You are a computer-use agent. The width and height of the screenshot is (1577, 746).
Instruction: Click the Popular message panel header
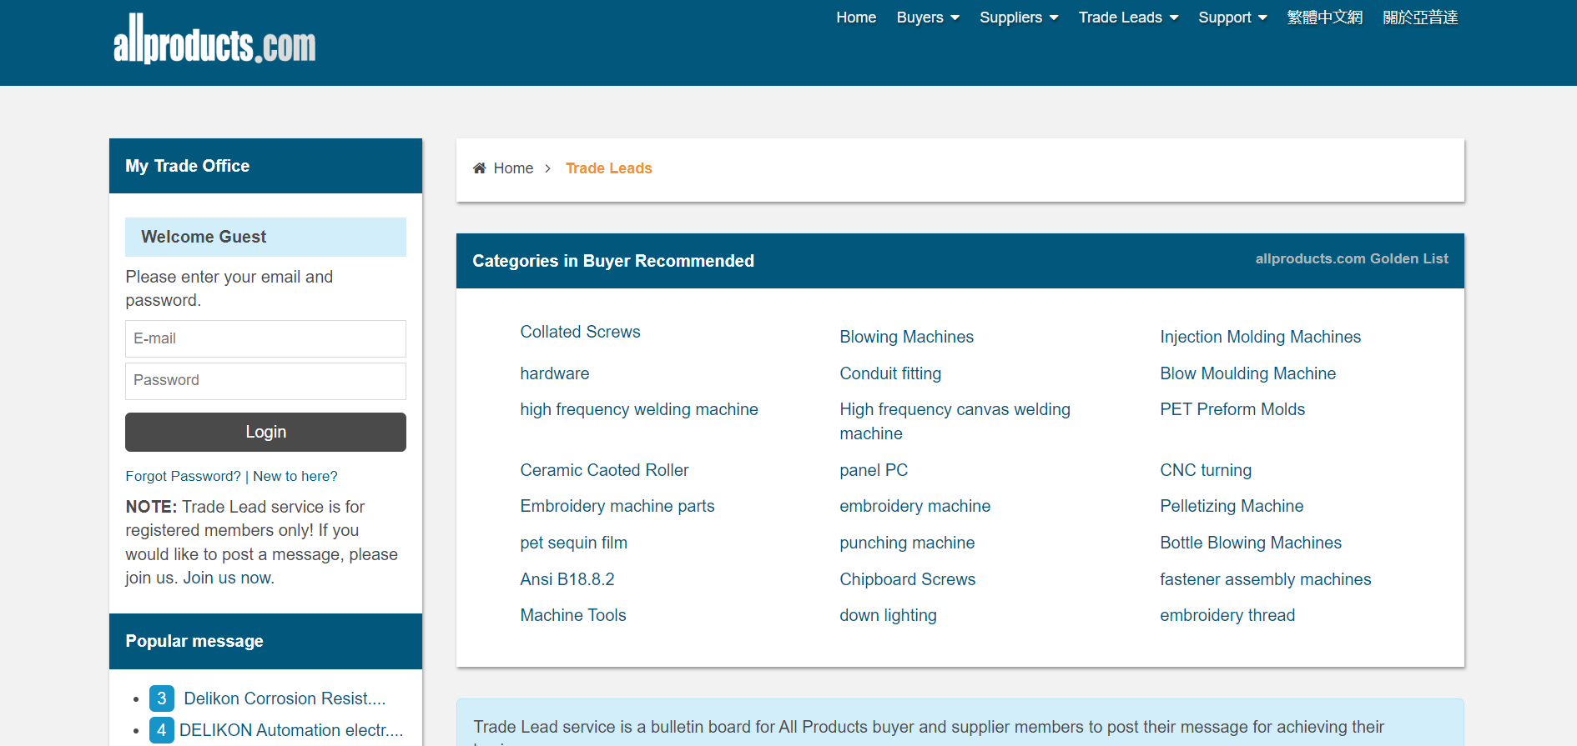click(265, 641)
